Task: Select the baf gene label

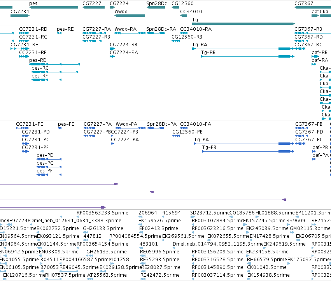Action: pos(315,12)
